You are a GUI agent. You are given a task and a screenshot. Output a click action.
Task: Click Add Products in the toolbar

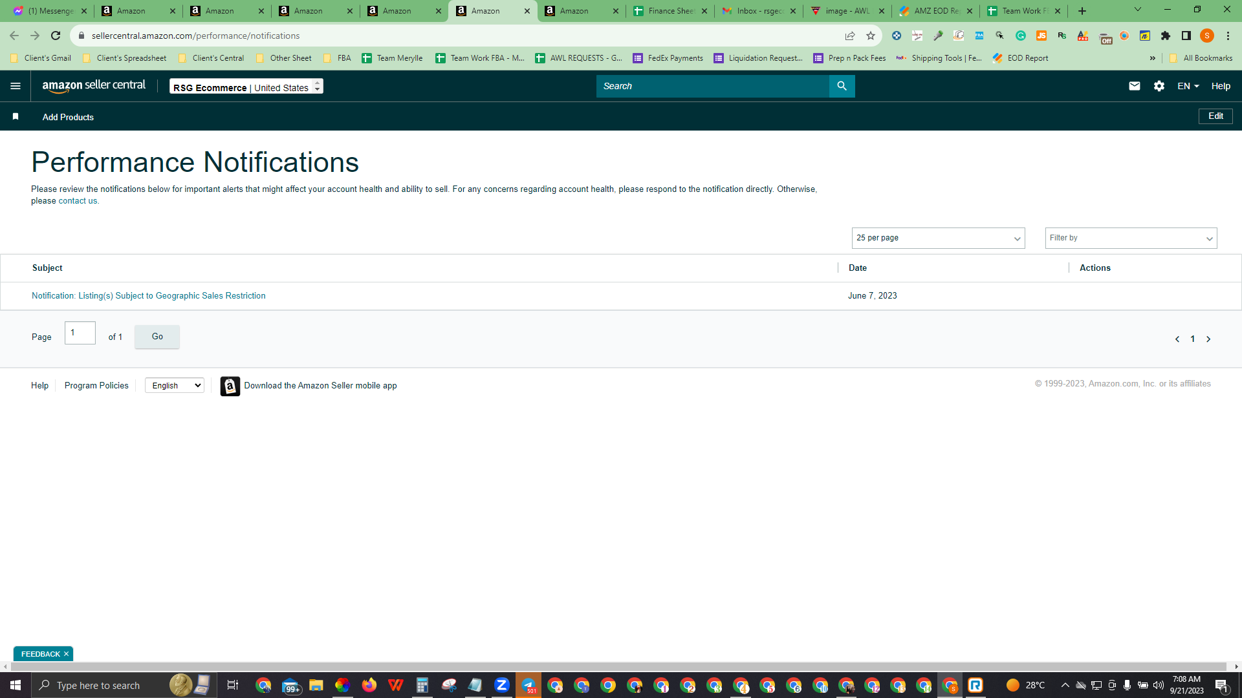click(x=68, y=117)
